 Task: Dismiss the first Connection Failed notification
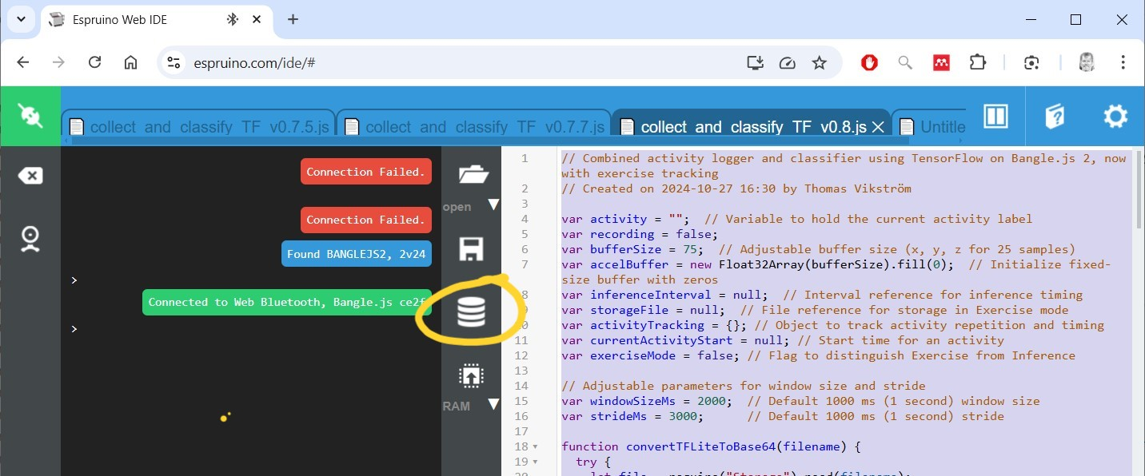(366, 172)
